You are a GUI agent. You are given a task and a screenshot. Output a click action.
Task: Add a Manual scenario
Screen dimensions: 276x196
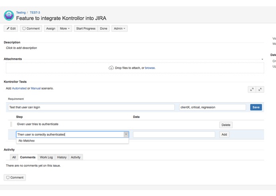click(36, 88)
